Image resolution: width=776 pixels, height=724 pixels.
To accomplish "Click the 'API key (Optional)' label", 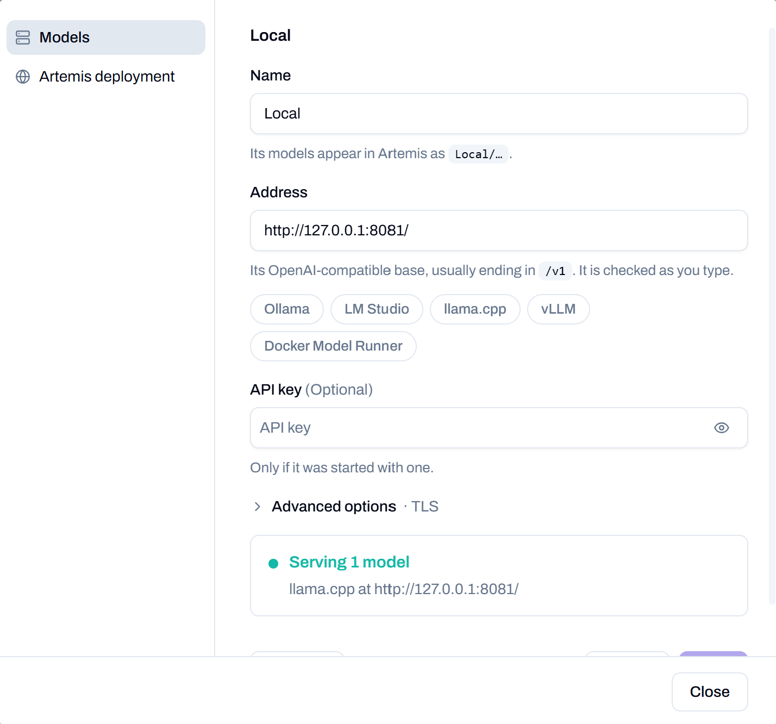I will [x=311, y=390].
